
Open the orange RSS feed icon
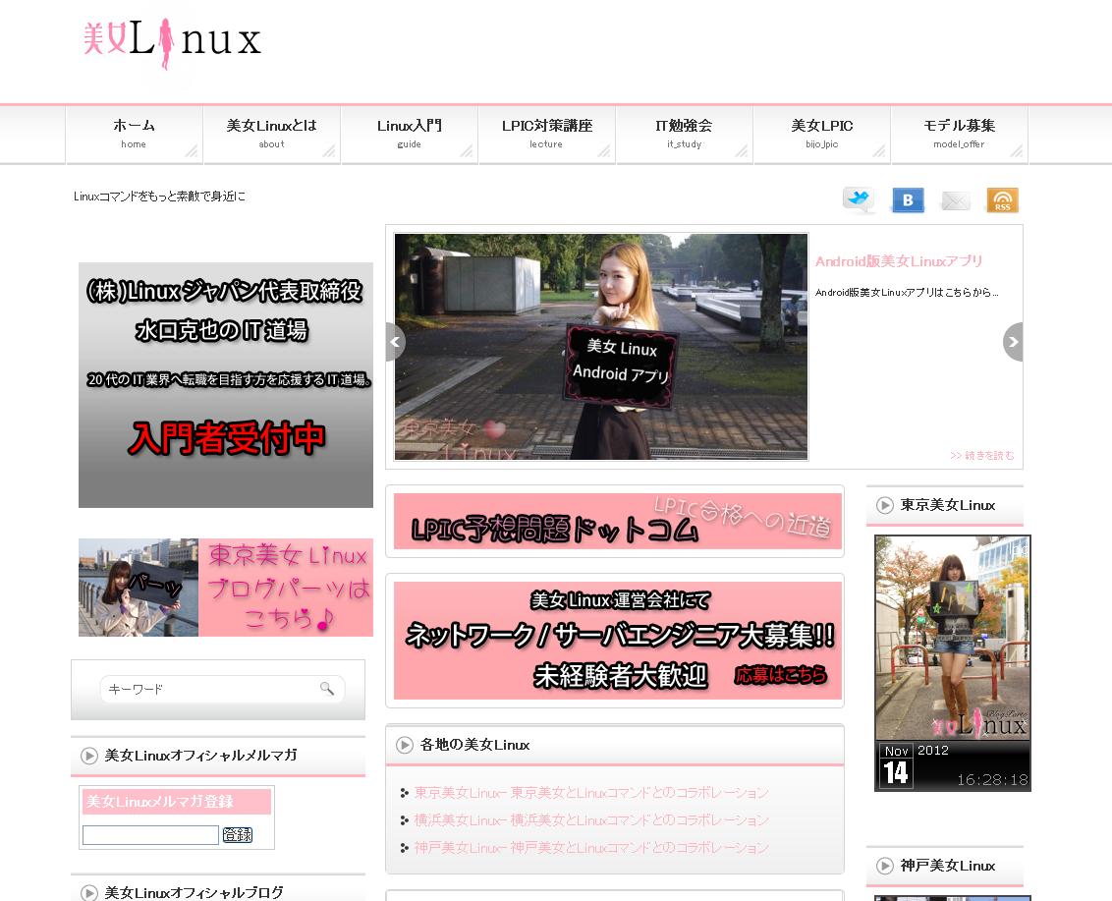[1002, 200]
